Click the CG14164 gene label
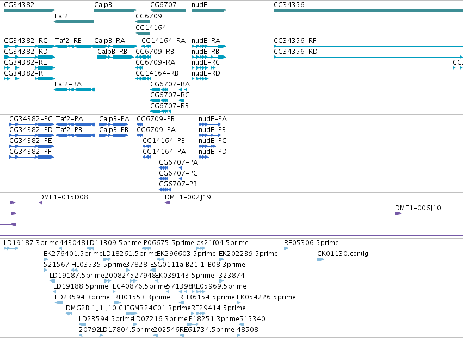The width and height of the screenshot is (463, 338). pyautogui.click(x=151, y=27)
